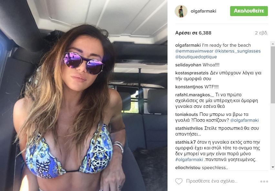The width and height of the screenshot is (275, 191).
Task: Open the @kisterss_sunglasses mention link
Action: click(238, 51)
